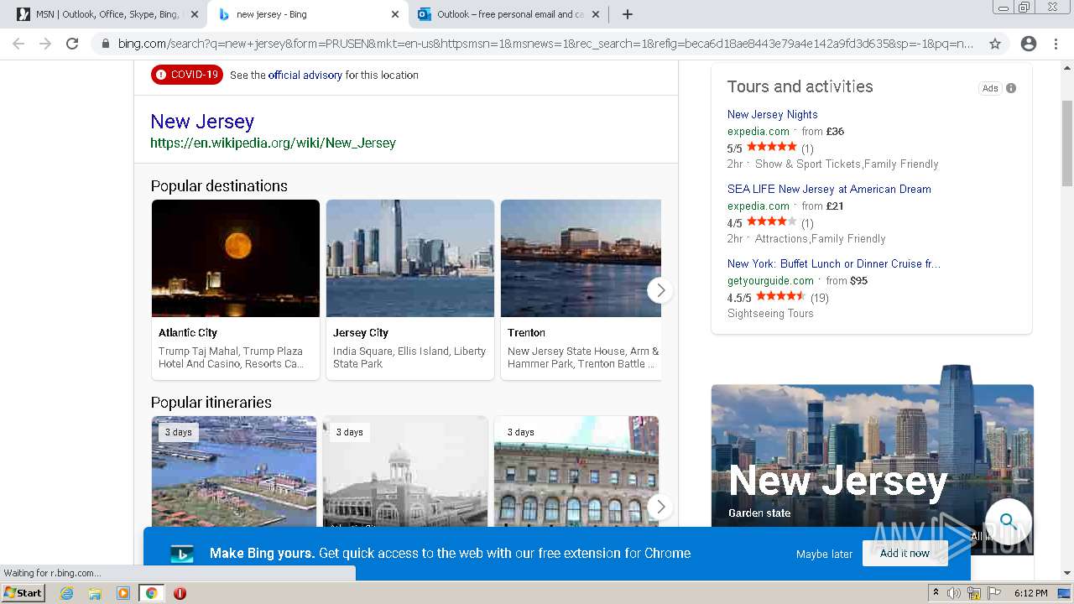Viewport: 1074px width, 604px height.
Task: Select the new jersey - Bing tab
Action: (307, 14)
